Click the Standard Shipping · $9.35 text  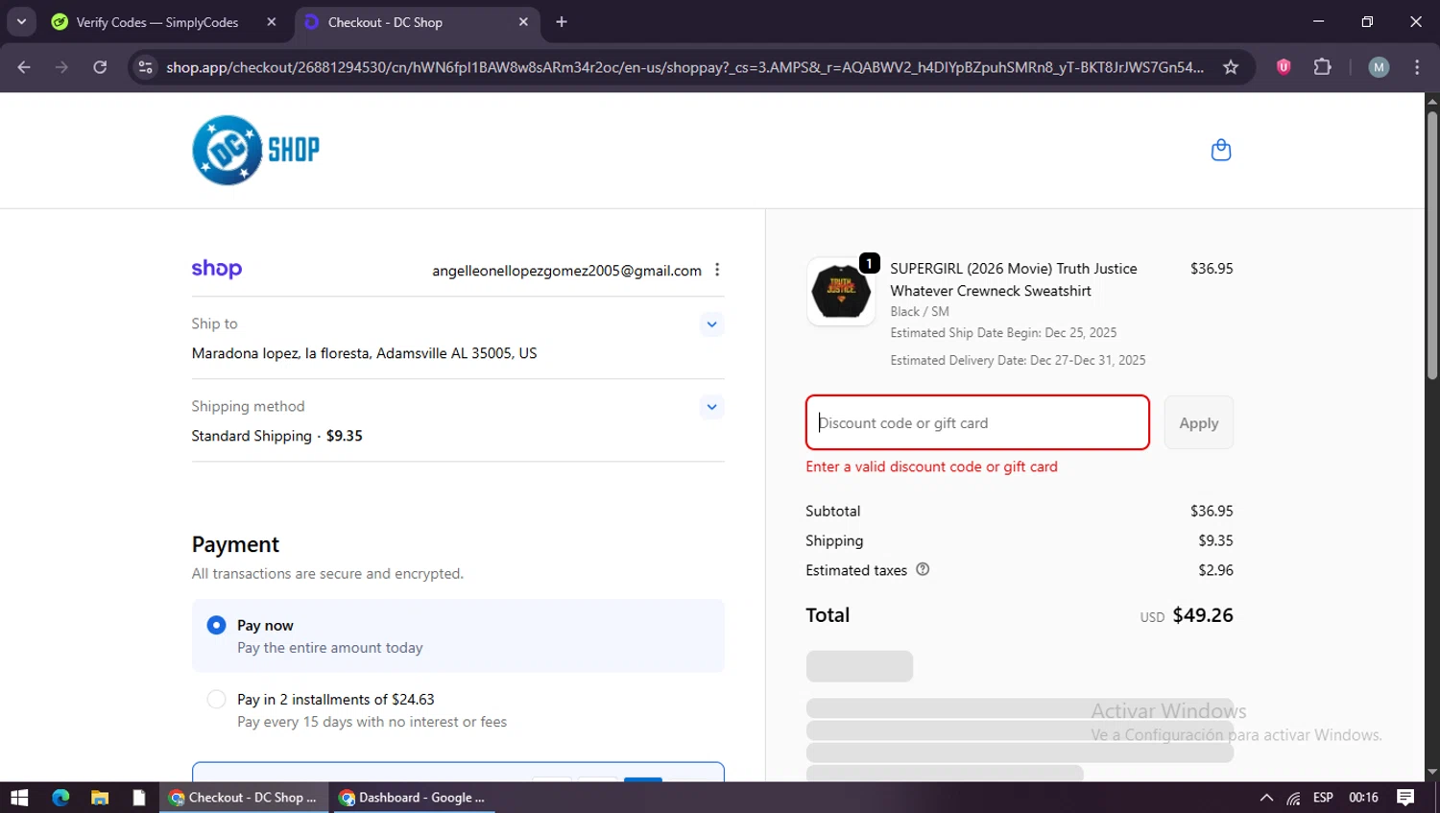pos(277,436)
